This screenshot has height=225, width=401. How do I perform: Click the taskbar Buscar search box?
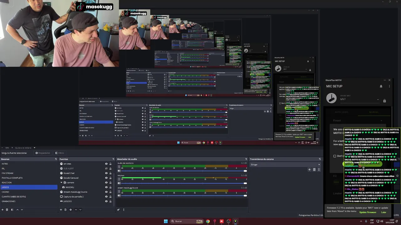pos(186,221)
